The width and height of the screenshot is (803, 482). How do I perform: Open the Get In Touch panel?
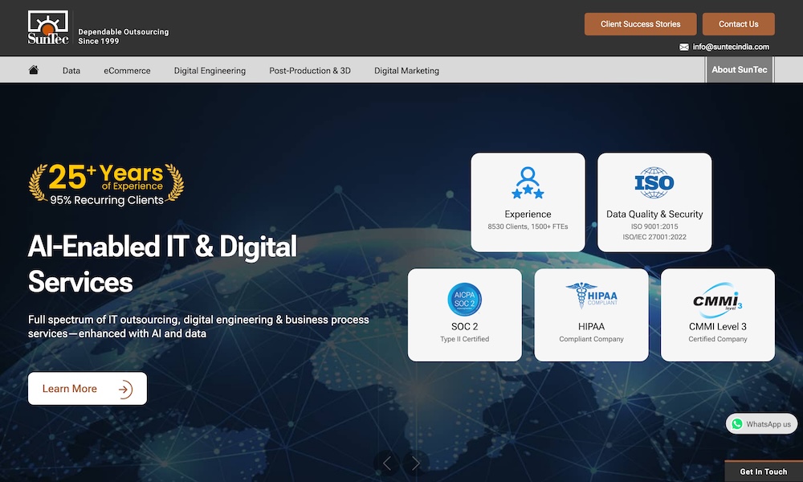763,472
